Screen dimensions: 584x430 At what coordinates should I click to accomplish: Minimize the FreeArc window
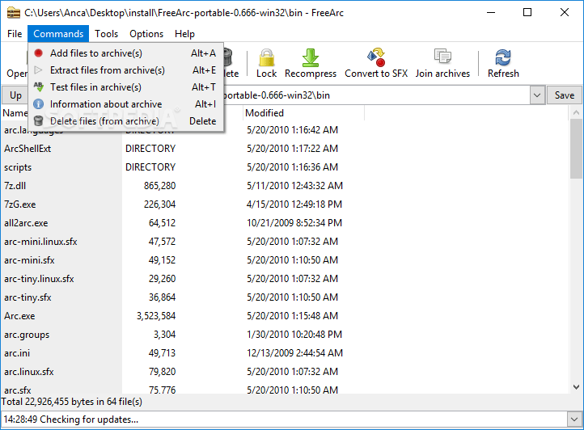491,12
